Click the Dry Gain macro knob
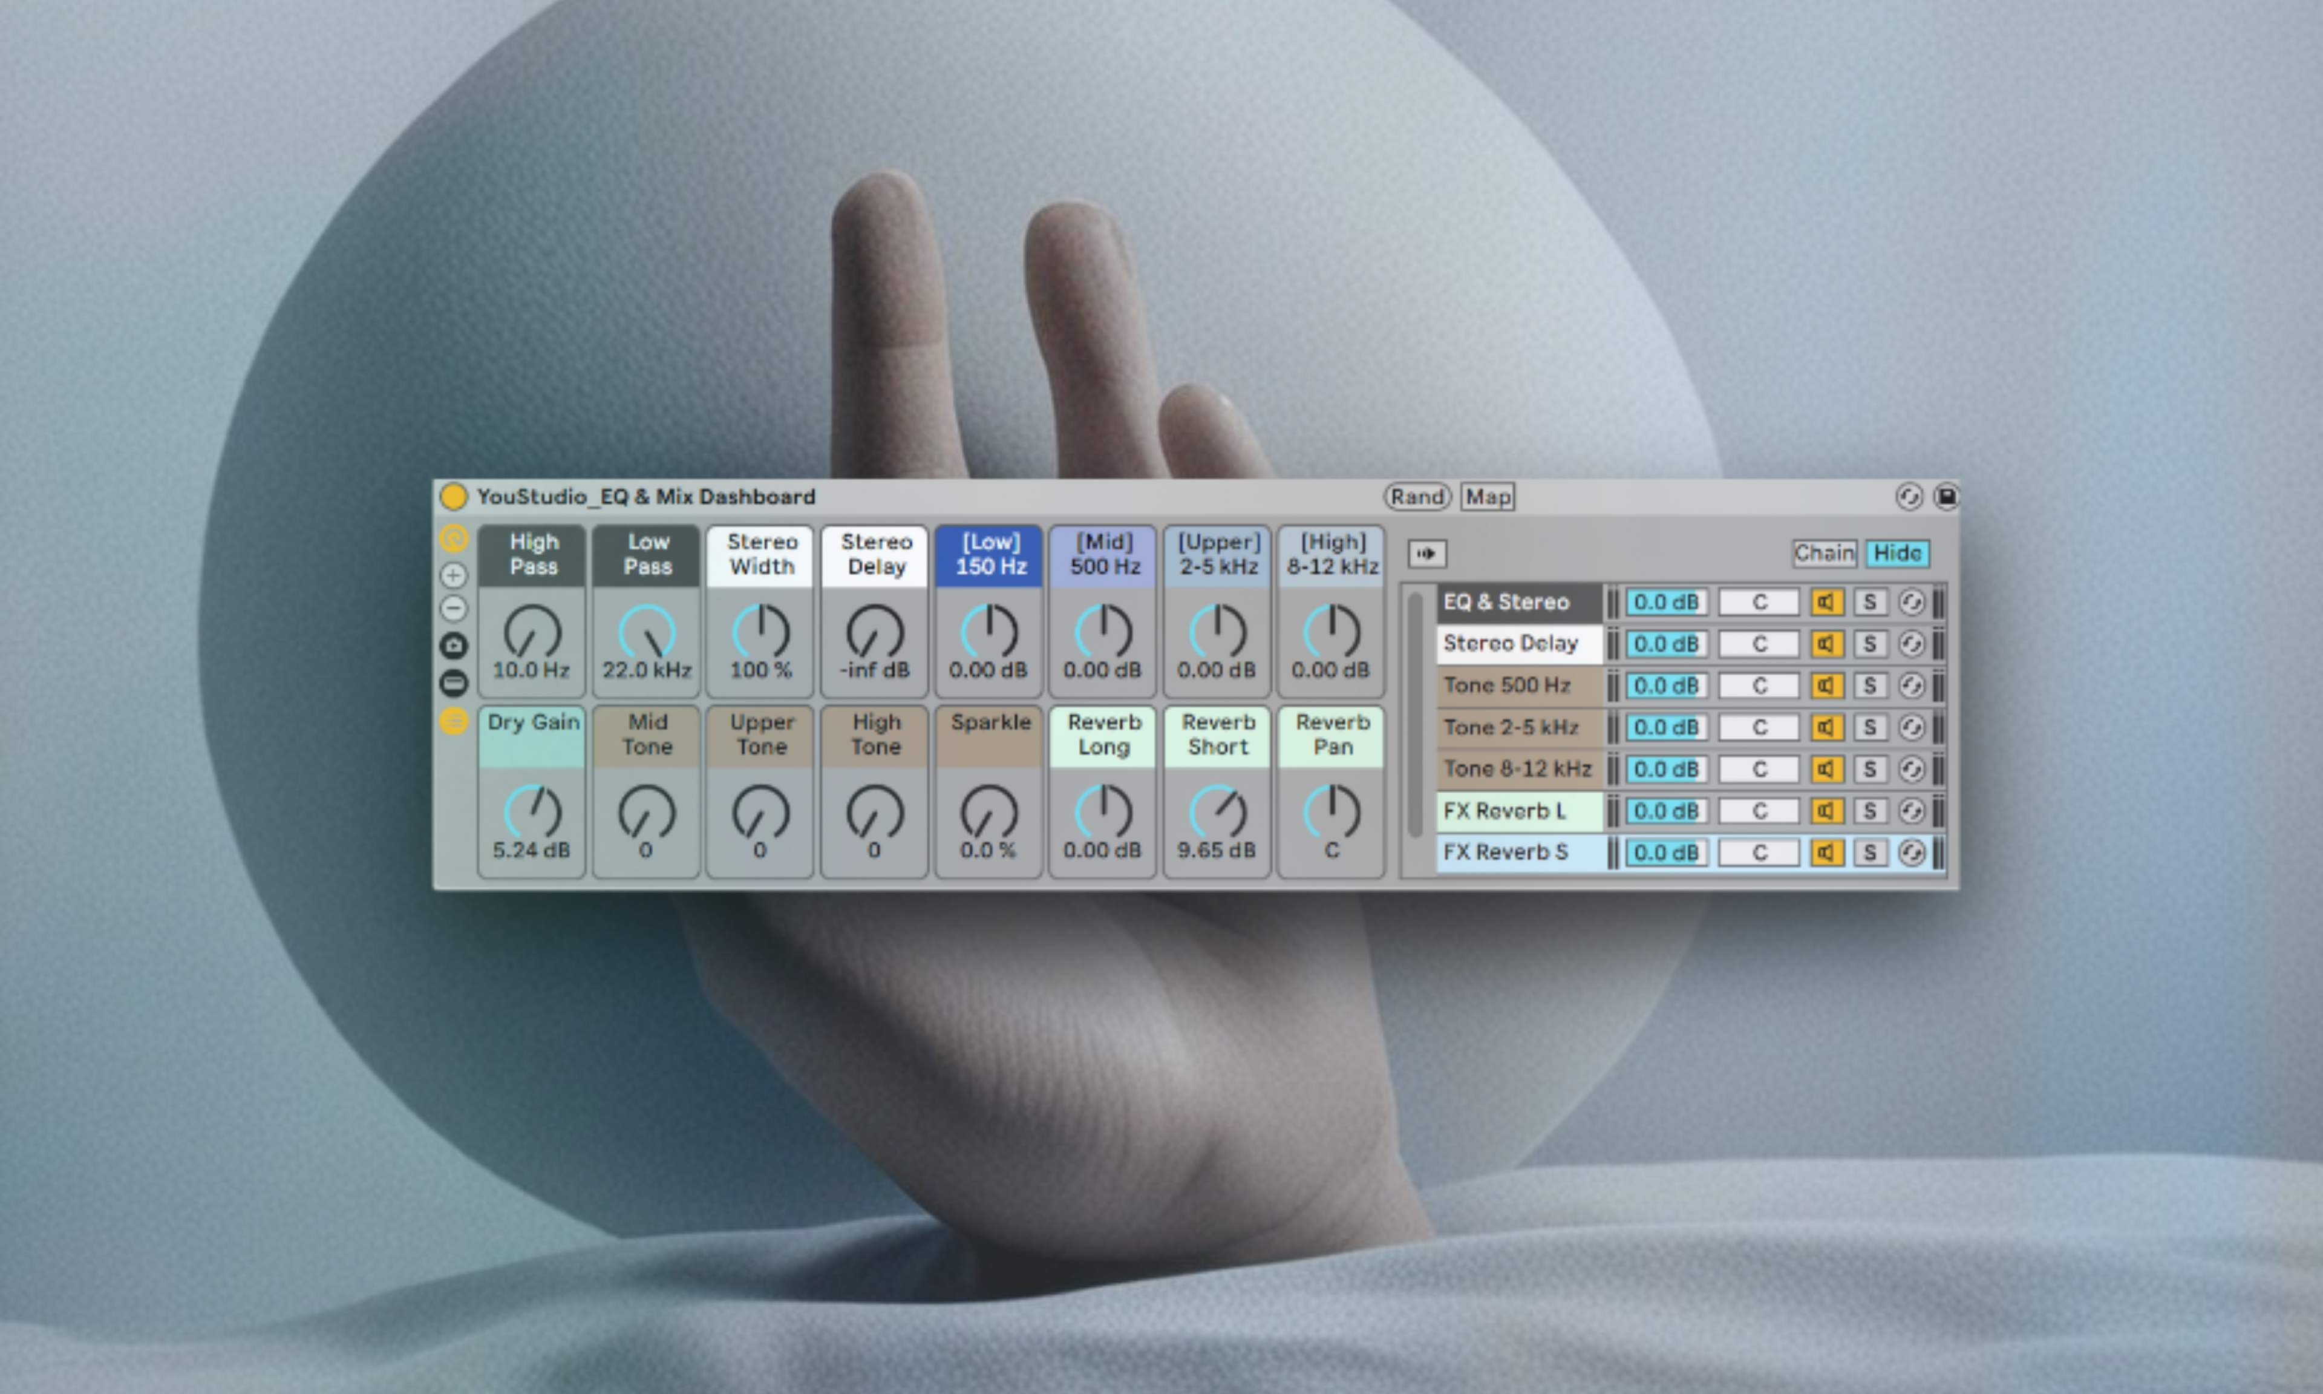The width and height of the screenshot is (2323, 1394). [x=532, y=813]
